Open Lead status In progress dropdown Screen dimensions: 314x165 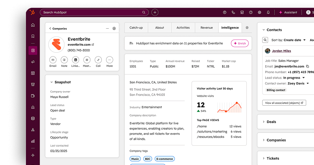[x=294, y=78]
